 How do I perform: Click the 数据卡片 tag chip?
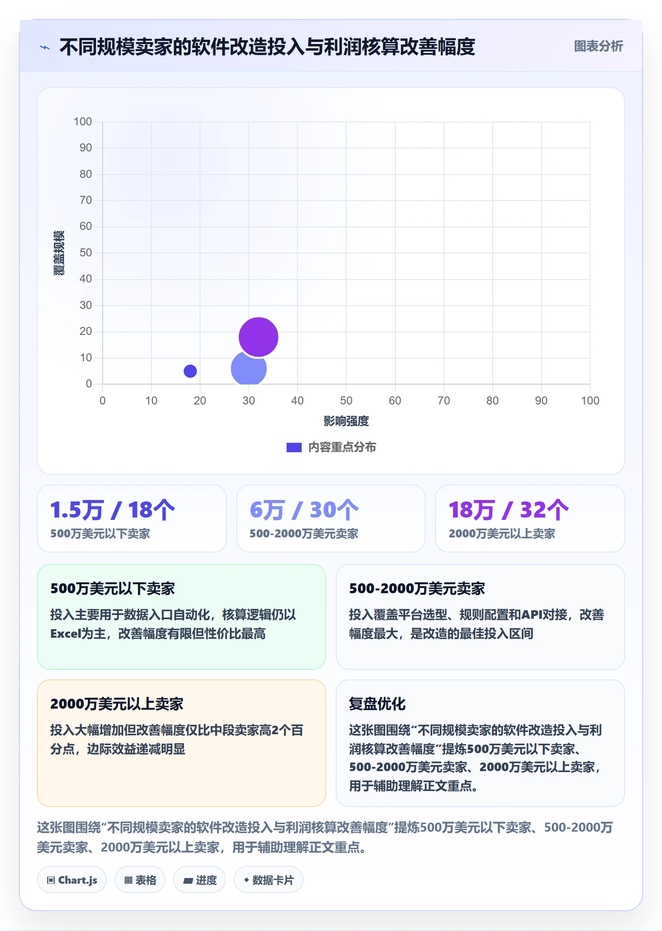[x=268, y=880]
